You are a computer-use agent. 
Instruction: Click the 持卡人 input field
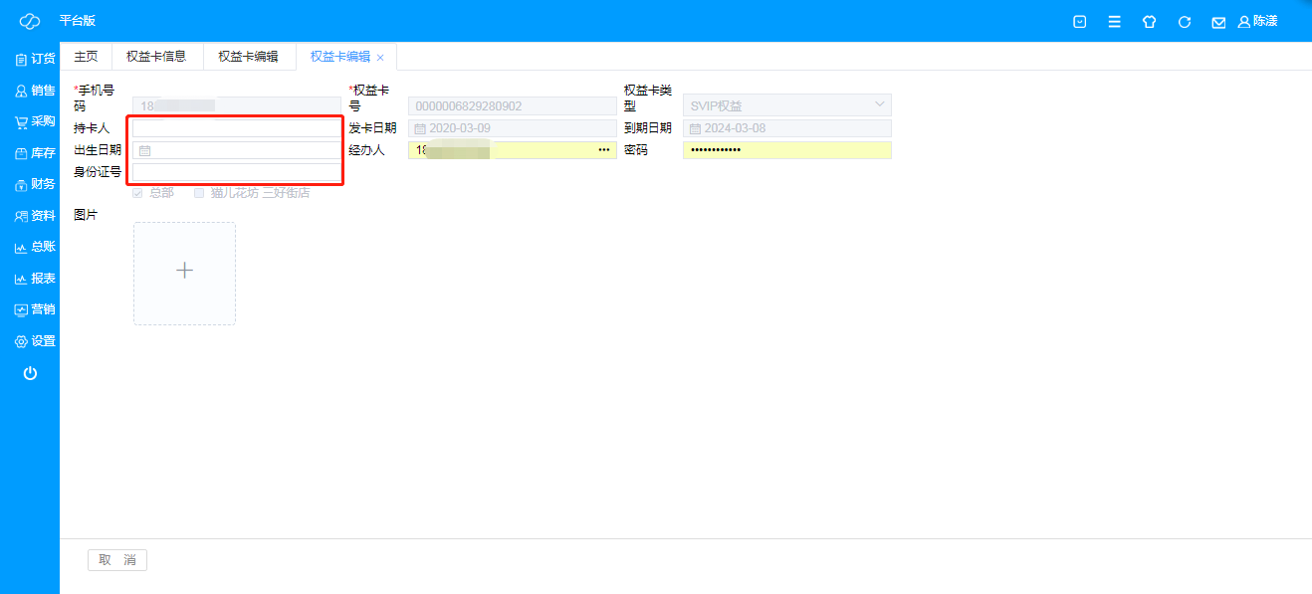[x=237, y=128]
